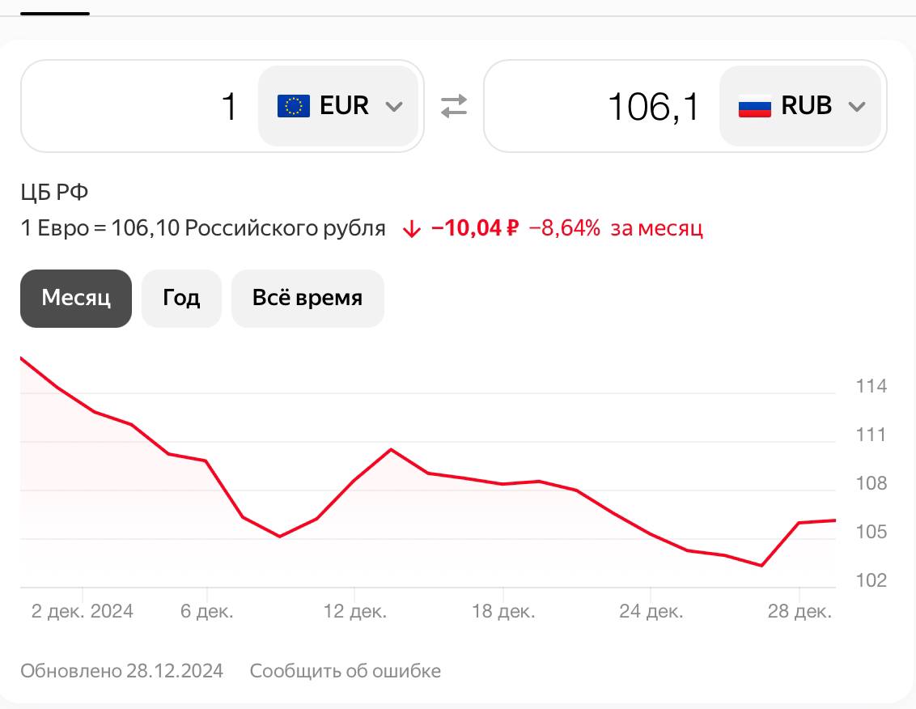Screen dimensions: 916x709
Task: Select the Месяц period tab
Action: 76,299
